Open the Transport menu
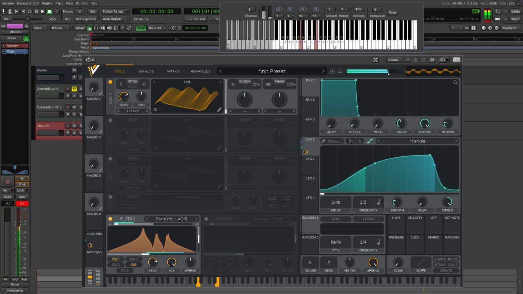Screen dimensions: 523x294 click(x=24, y=3)
